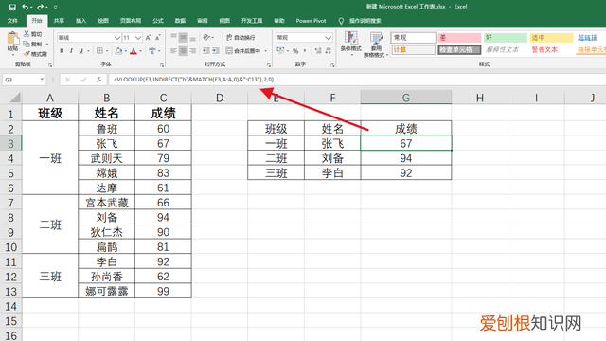Click the Comma Style icon
The width and height of the screenshot is (606, 341).
305,50
